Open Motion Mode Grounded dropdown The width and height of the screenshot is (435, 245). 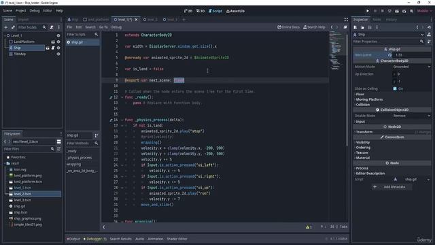(411, 67)
